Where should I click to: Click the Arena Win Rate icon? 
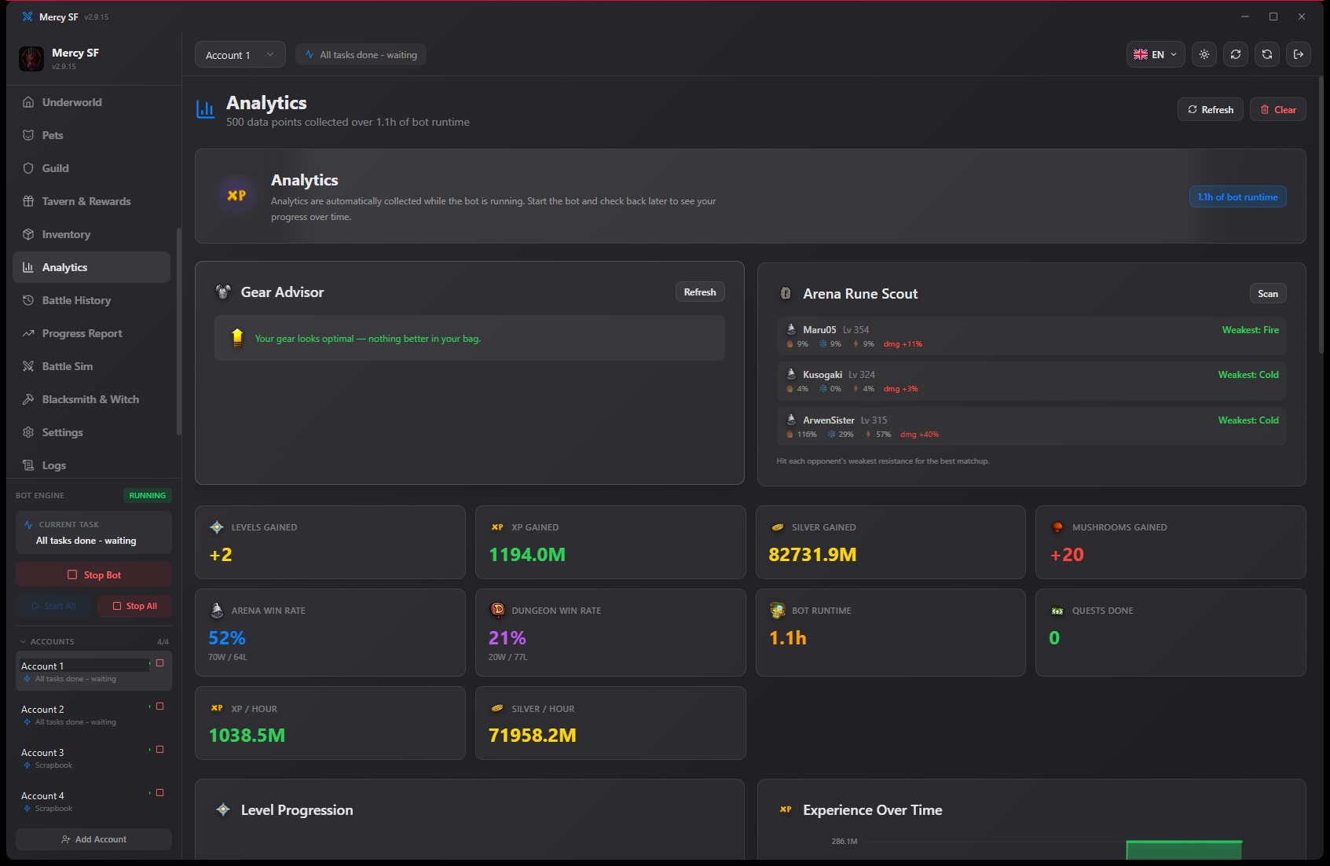pyautogui.click(x=217, y=610)
